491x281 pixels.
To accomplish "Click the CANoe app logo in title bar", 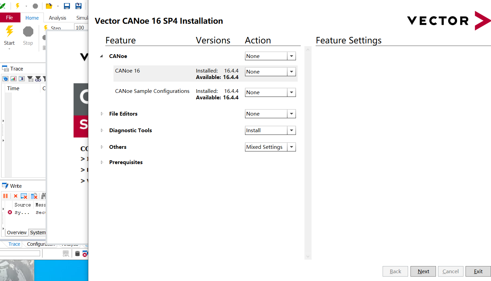I will click(x=3, y=6).
